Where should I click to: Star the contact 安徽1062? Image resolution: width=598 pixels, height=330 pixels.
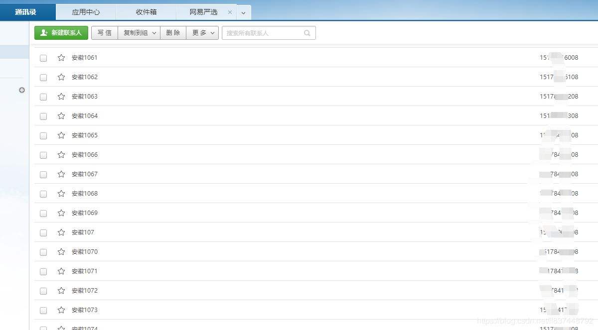61,77
